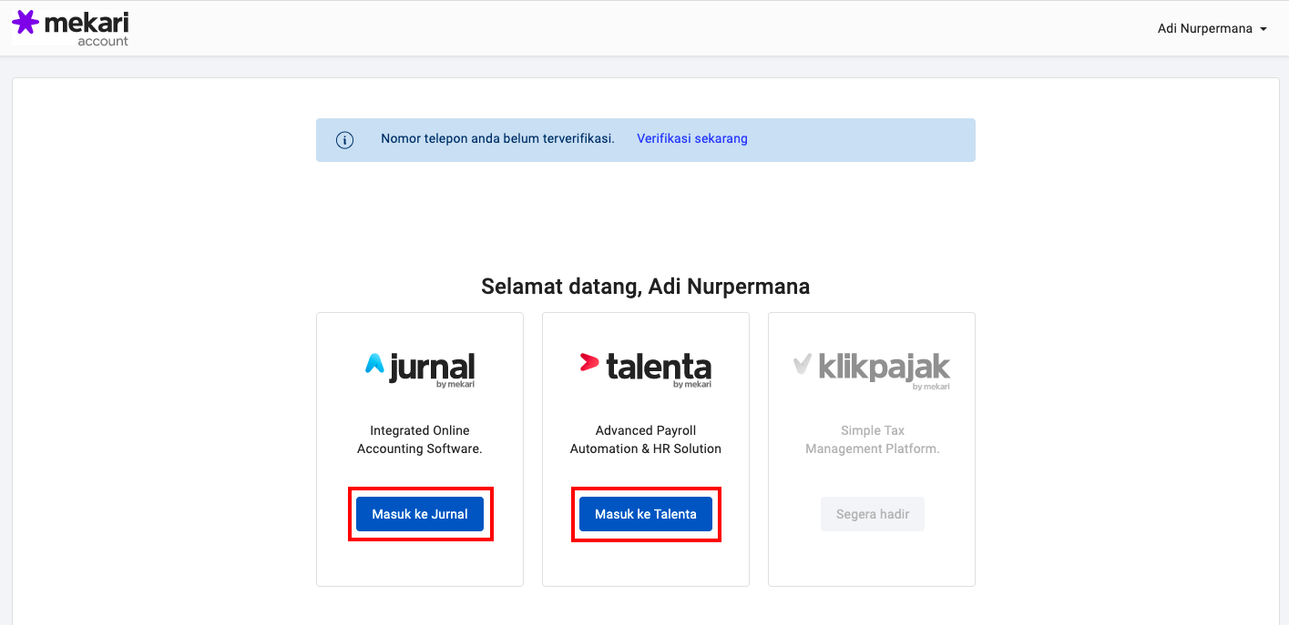1289x625 pixels.
Task: Click the Masuk ke Talenta button
Action: click(646, 514)
